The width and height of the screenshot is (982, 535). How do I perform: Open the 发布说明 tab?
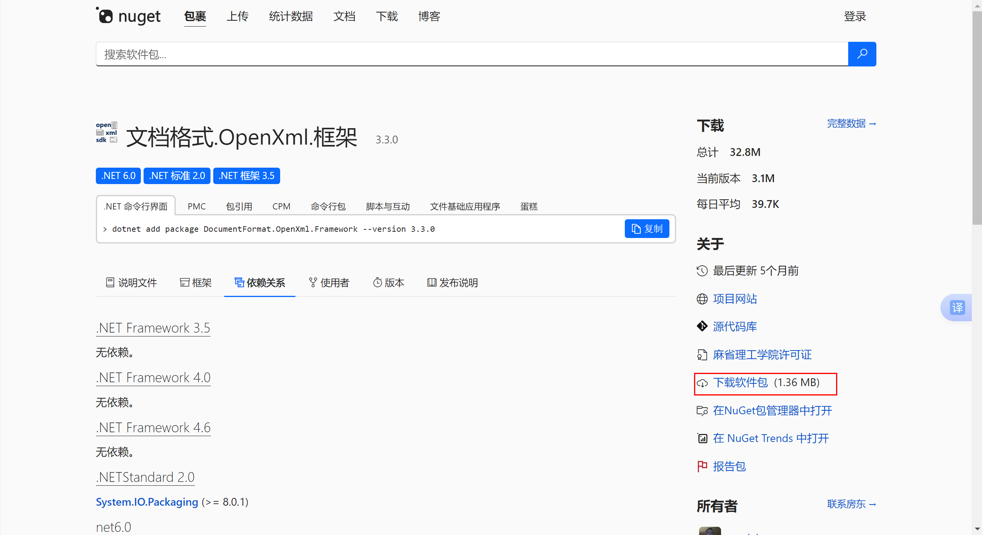click(452, 283)
